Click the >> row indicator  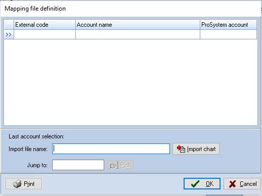coord(9,34)
